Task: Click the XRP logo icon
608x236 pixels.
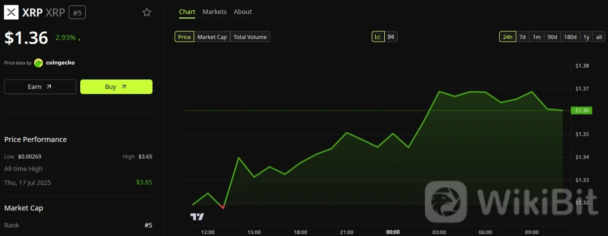Action: click(11, 12)
